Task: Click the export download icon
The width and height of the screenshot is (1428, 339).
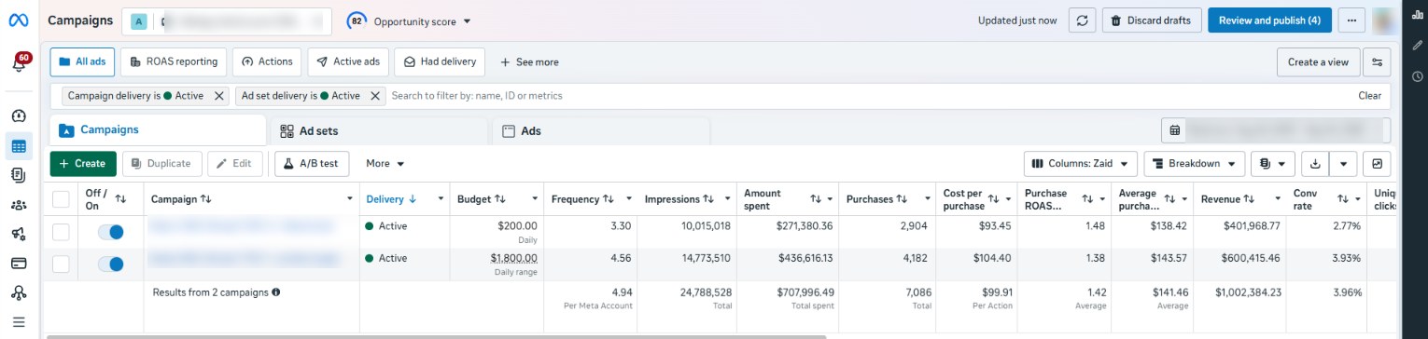Action: [1314, 164]
